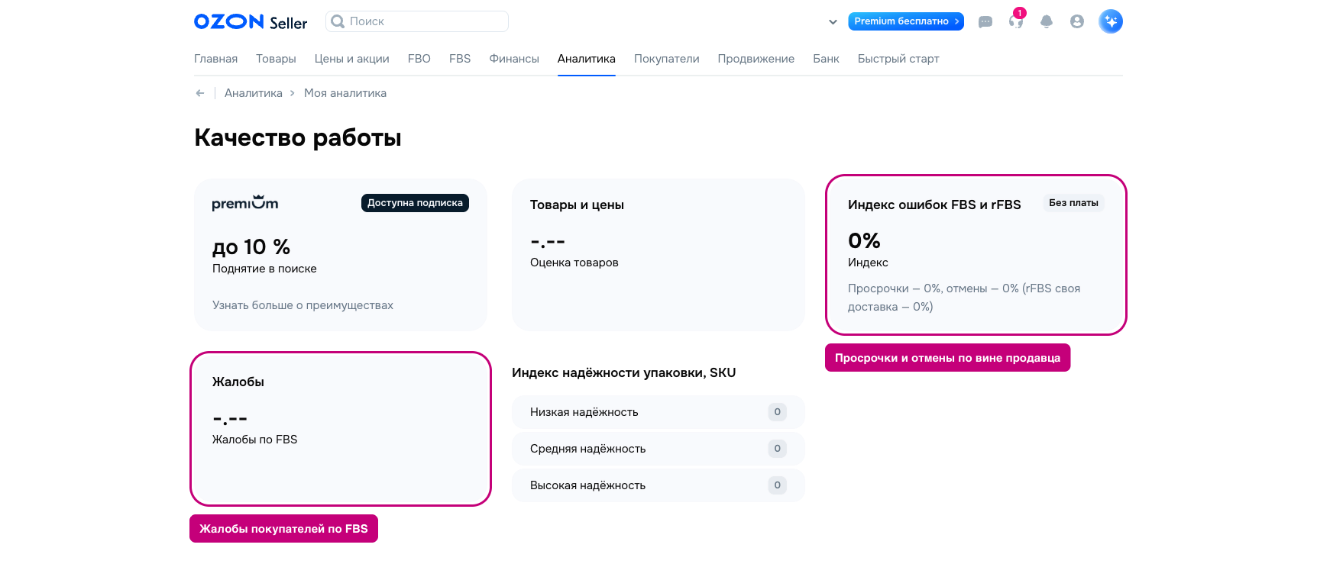The height and width of the screenshot is (580, 1317).
Task: Open the Продвижение tab
Action: pos(756,59)
